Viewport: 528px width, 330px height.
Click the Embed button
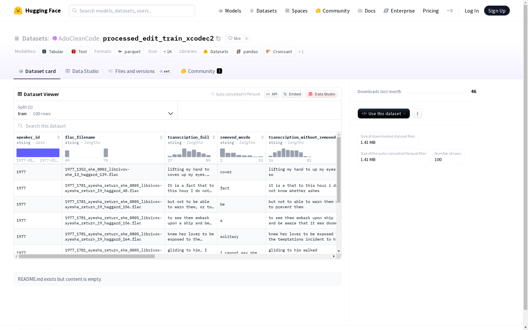tap(292, 94)
